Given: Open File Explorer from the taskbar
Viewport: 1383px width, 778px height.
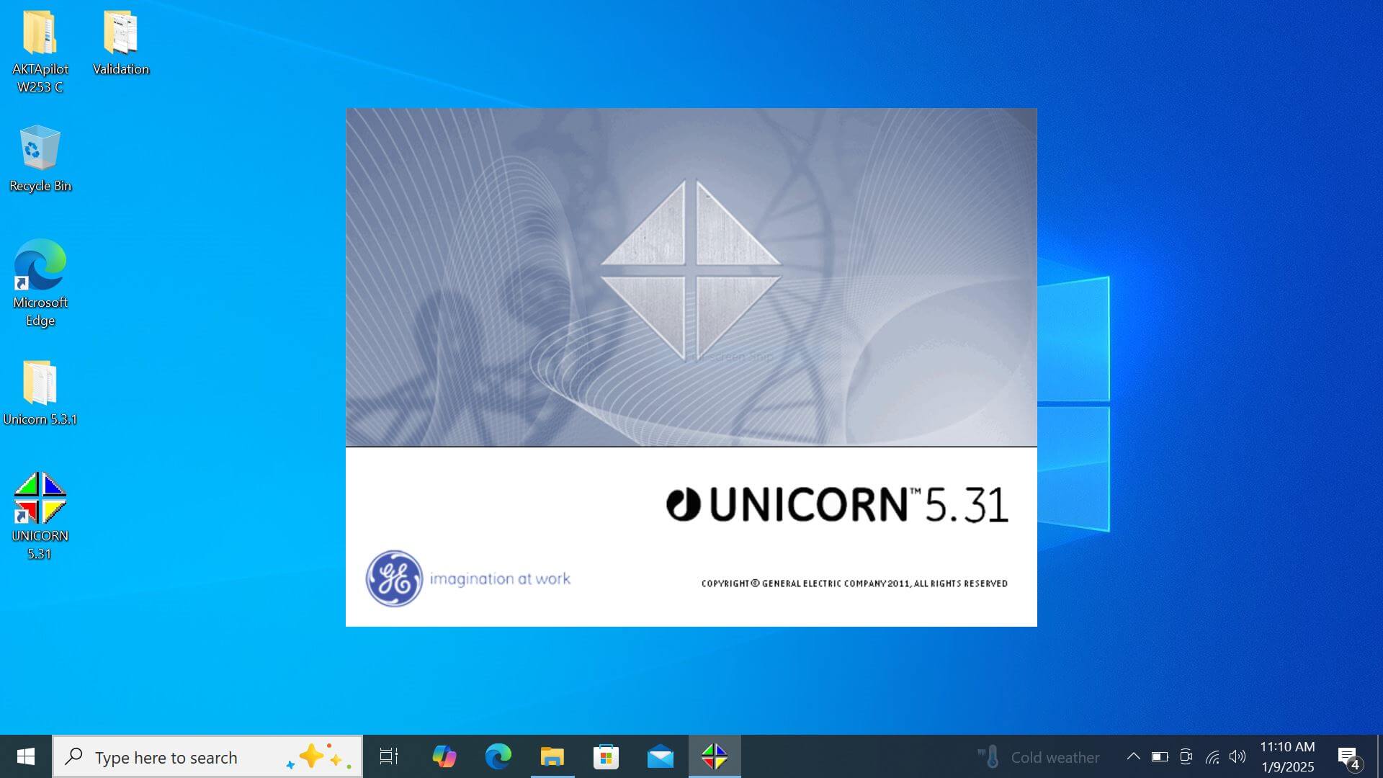Looking at the screenshot, I should pos(552,756).
